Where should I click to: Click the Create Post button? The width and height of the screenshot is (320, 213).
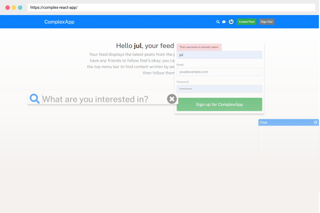tap(247, 22)
